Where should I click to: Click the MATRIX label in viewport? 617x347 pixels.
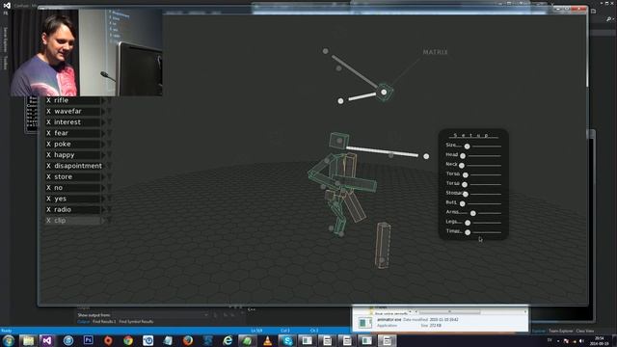pos(435,52)
